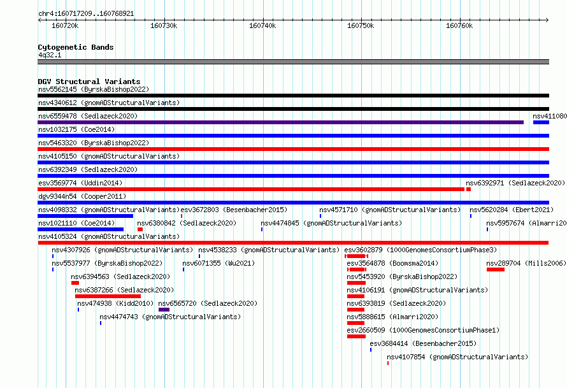
Task: Click the nsv1021110 (Coe2014) label
Action: tap(76, 223)
